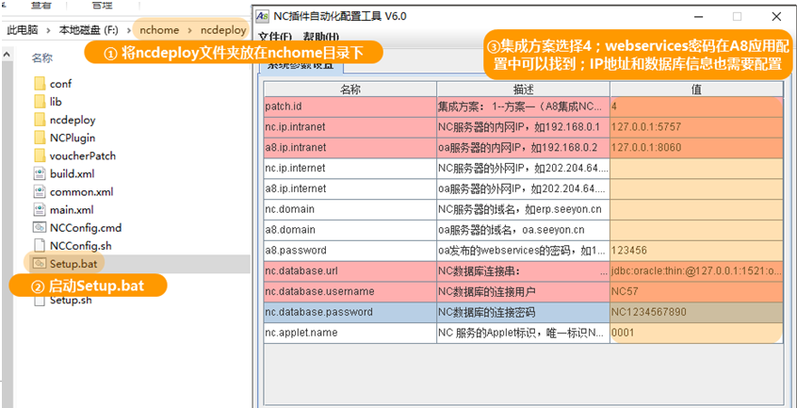Select the patch.id name cell
The height and width of the screenshot is (408, 797).
(350, 106)
